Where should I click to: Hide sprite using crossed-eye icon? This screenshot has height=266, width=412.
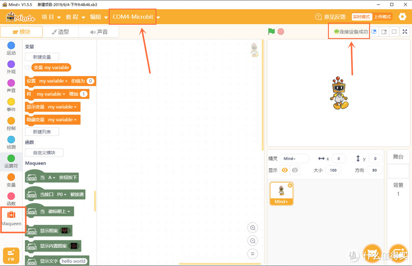(x=295, y=170)
